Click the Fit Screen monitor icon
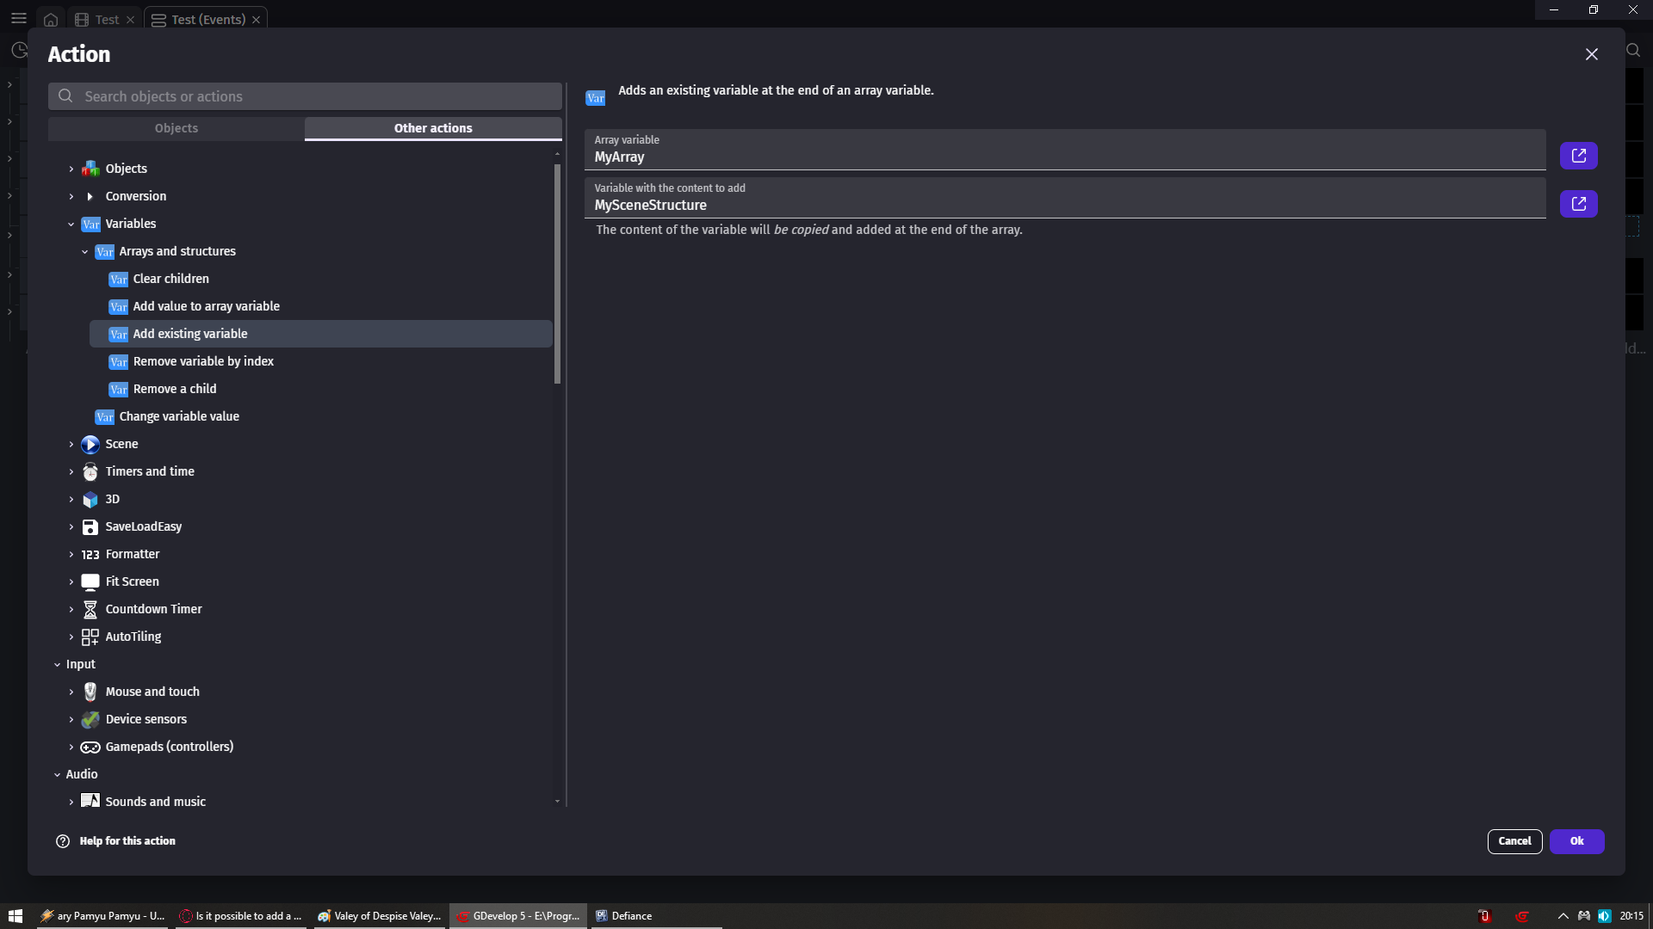 pos(90,581)
